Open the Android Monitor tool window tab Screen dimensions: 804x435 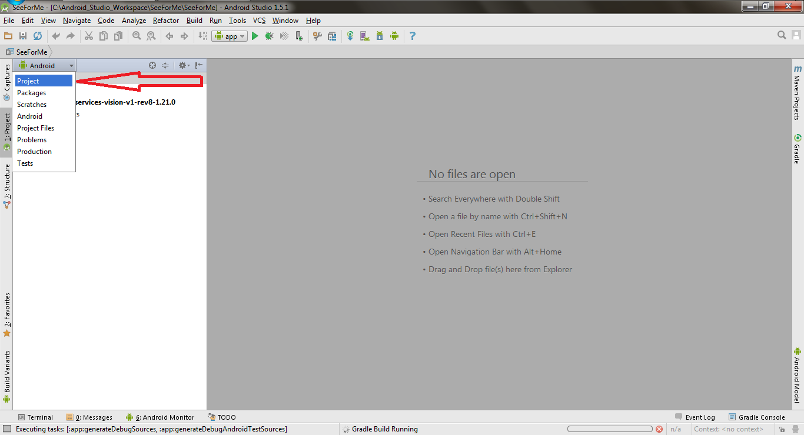tap(160, 417)
